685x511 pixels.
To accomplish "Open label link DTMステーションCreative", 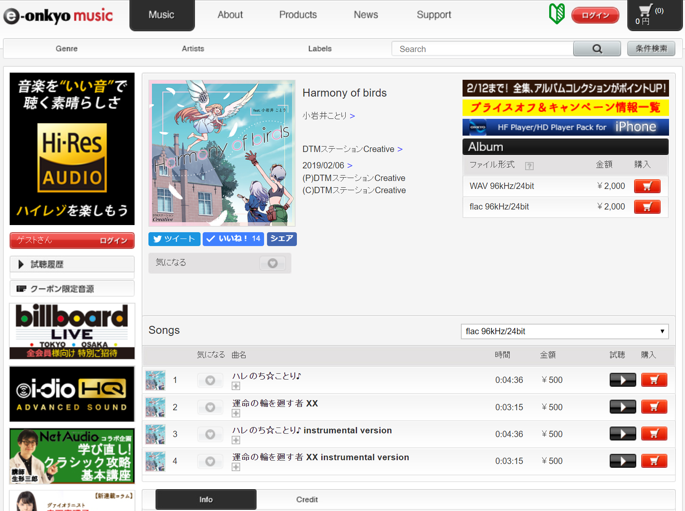I will click(x=352, y=149).
